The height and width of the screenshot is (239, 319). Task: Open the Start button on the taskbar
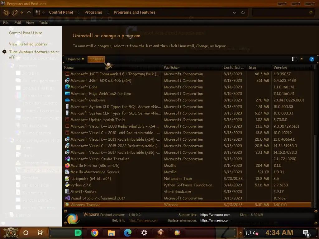click(x=11, y=233)
